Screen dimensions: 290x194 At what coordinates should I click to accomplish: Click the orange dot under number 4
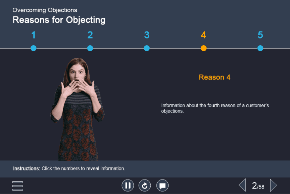(204, 48)
